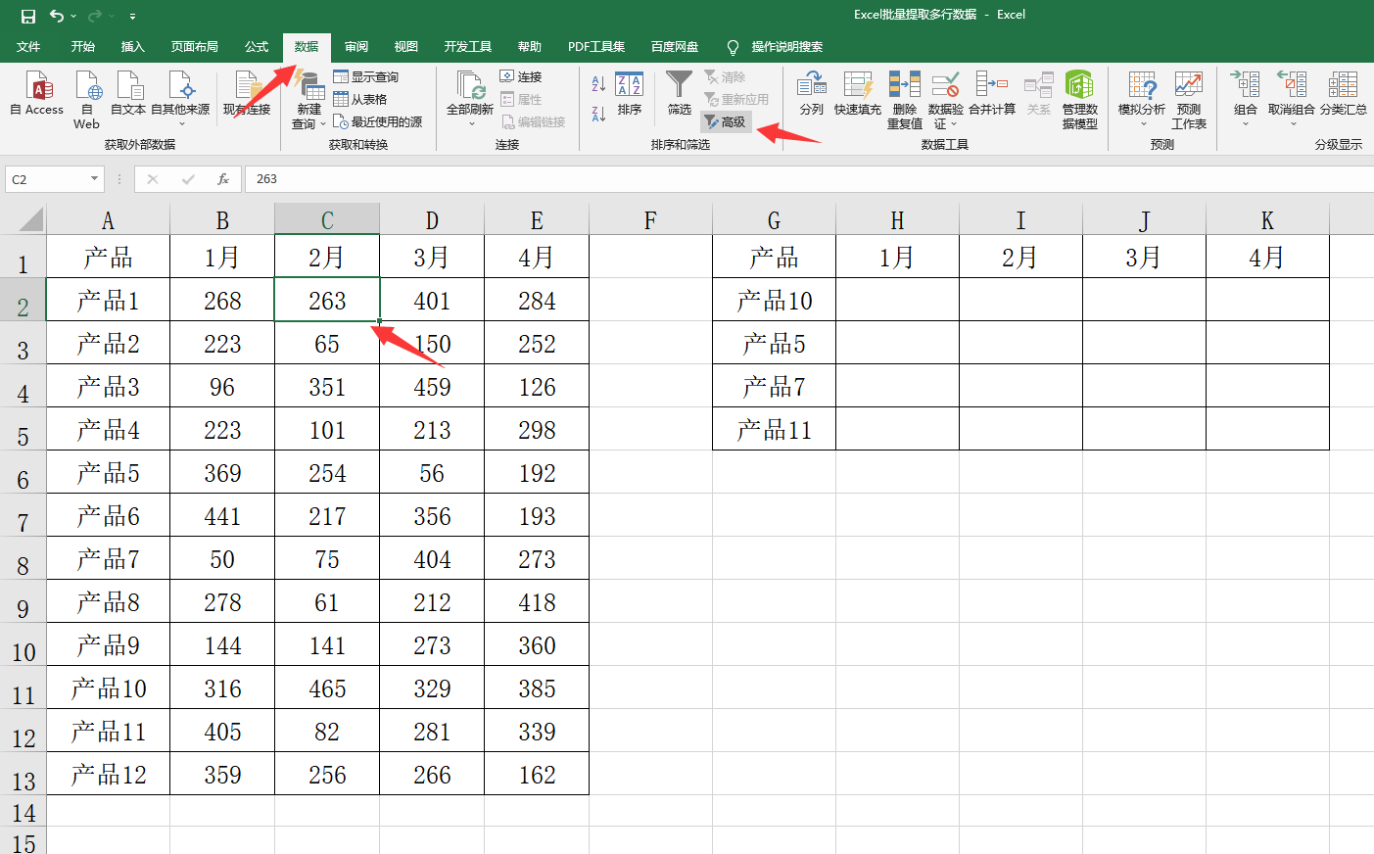Undo the last action

pos(57,16)
